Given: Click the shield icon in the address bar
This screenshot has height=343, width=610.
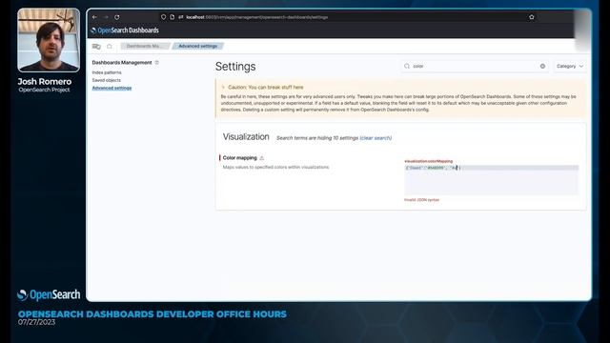Looking at the screenshot, I should pos(163,17).
